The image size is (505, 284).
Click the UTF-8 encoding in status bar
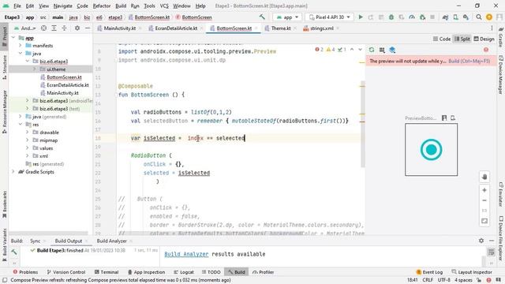click(x=443, y=280)
